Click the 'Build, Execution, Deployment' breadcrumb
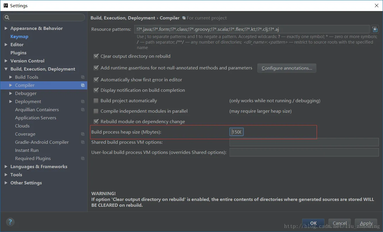 [123, 18]
